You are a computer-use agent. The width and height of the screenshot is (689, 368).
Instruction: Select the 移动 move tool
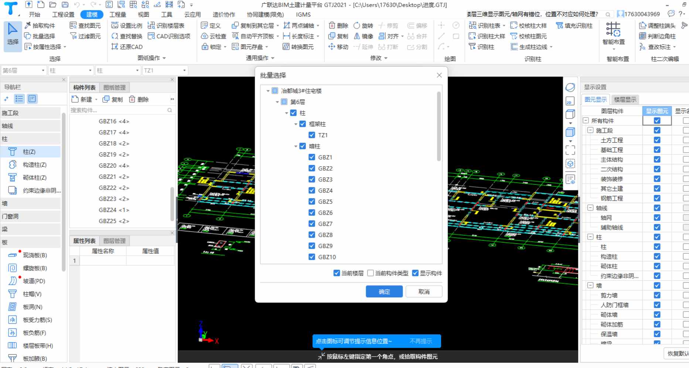pos(338,47)
